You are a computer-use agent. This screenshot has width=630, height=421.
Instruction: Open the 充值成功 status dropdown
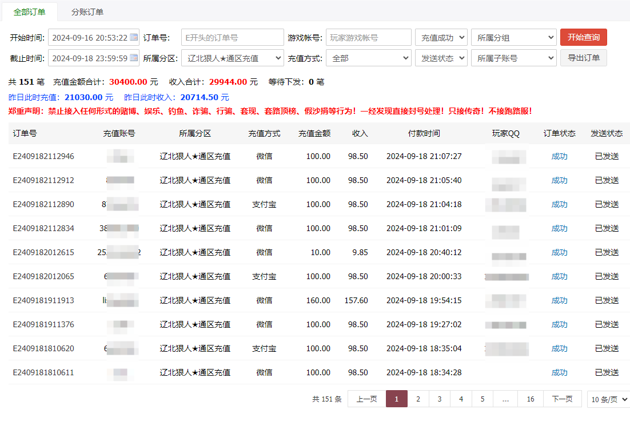pyautogui.click(x=441, y=37)
